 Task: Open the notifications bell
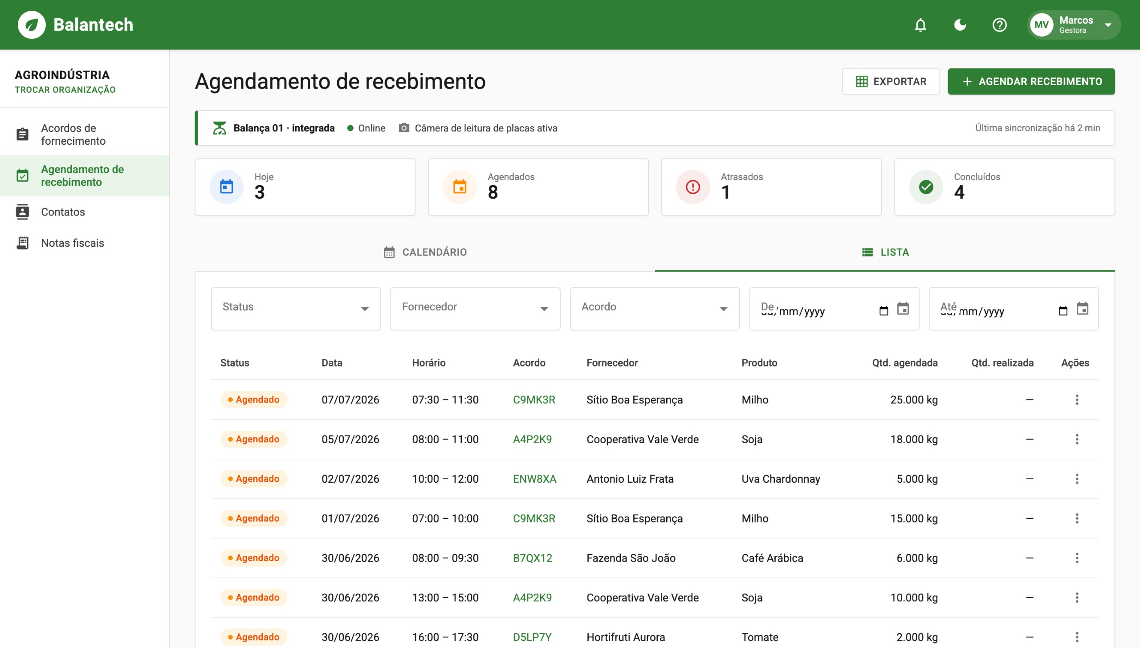coord(920,25)
